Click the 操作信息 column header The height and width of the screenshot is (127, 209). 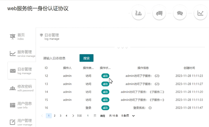point(143,68)
